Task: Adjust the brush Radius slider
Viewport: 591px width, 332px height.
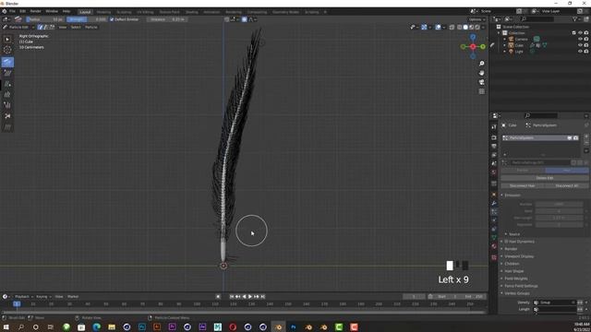Action: (x=45, y=19)
